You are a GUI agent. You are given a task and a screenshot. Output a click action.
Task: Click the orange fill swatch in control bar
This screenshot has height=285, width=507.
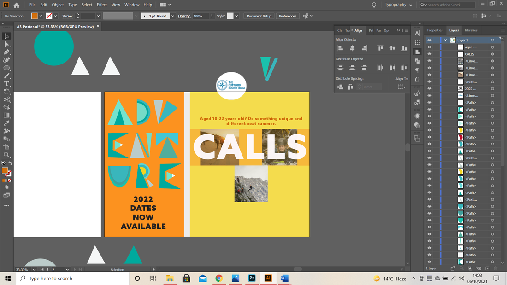pyautogui.click(x=35, y=16)
